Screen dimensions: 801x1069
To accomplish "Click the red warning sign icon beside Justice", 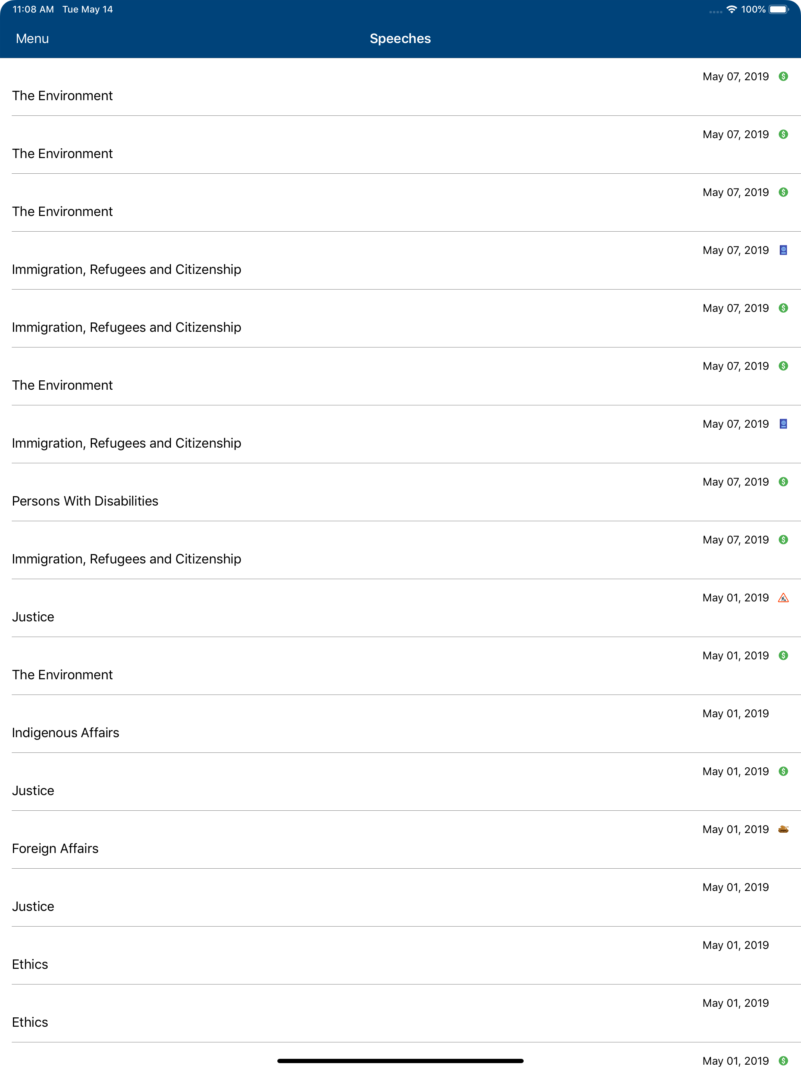I will point(783,598).
